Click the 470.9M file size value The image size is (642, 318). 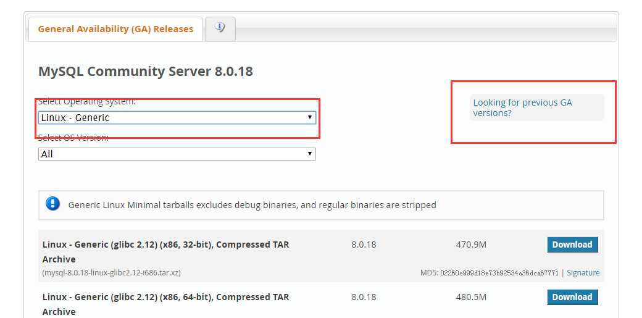[471, 245]
